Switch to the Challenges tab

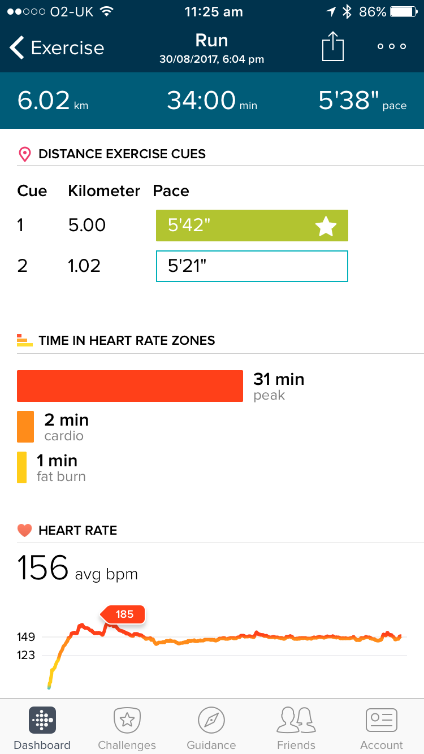127,728
